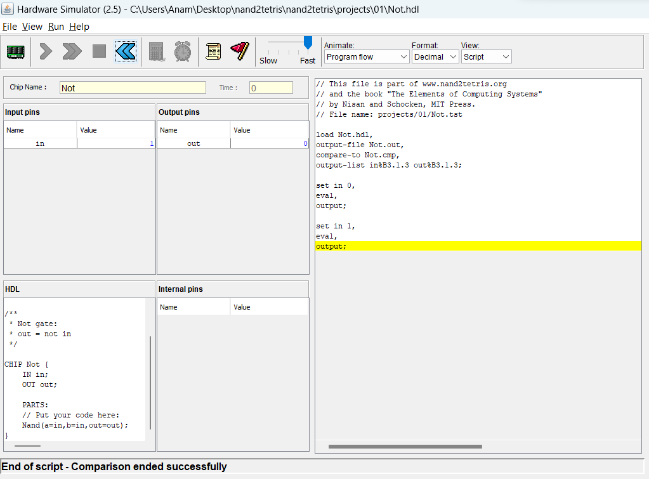
Task: Open the View dropdown set to Script
Action: [486, 56]
